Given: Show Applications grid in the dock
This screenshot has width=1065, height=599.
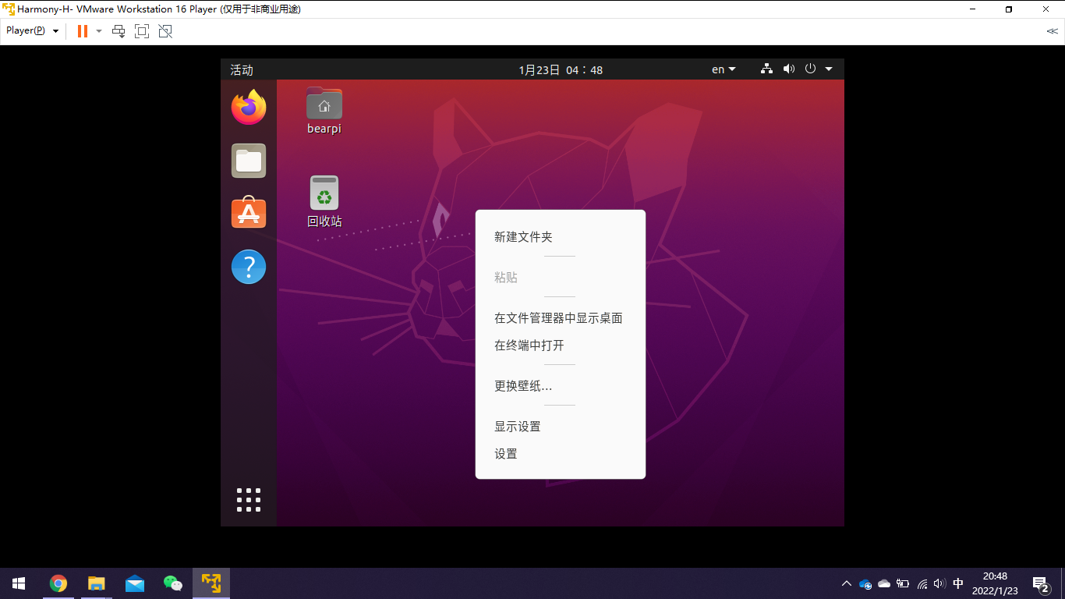Looking at the screenshot, I should tap(249, 500).
